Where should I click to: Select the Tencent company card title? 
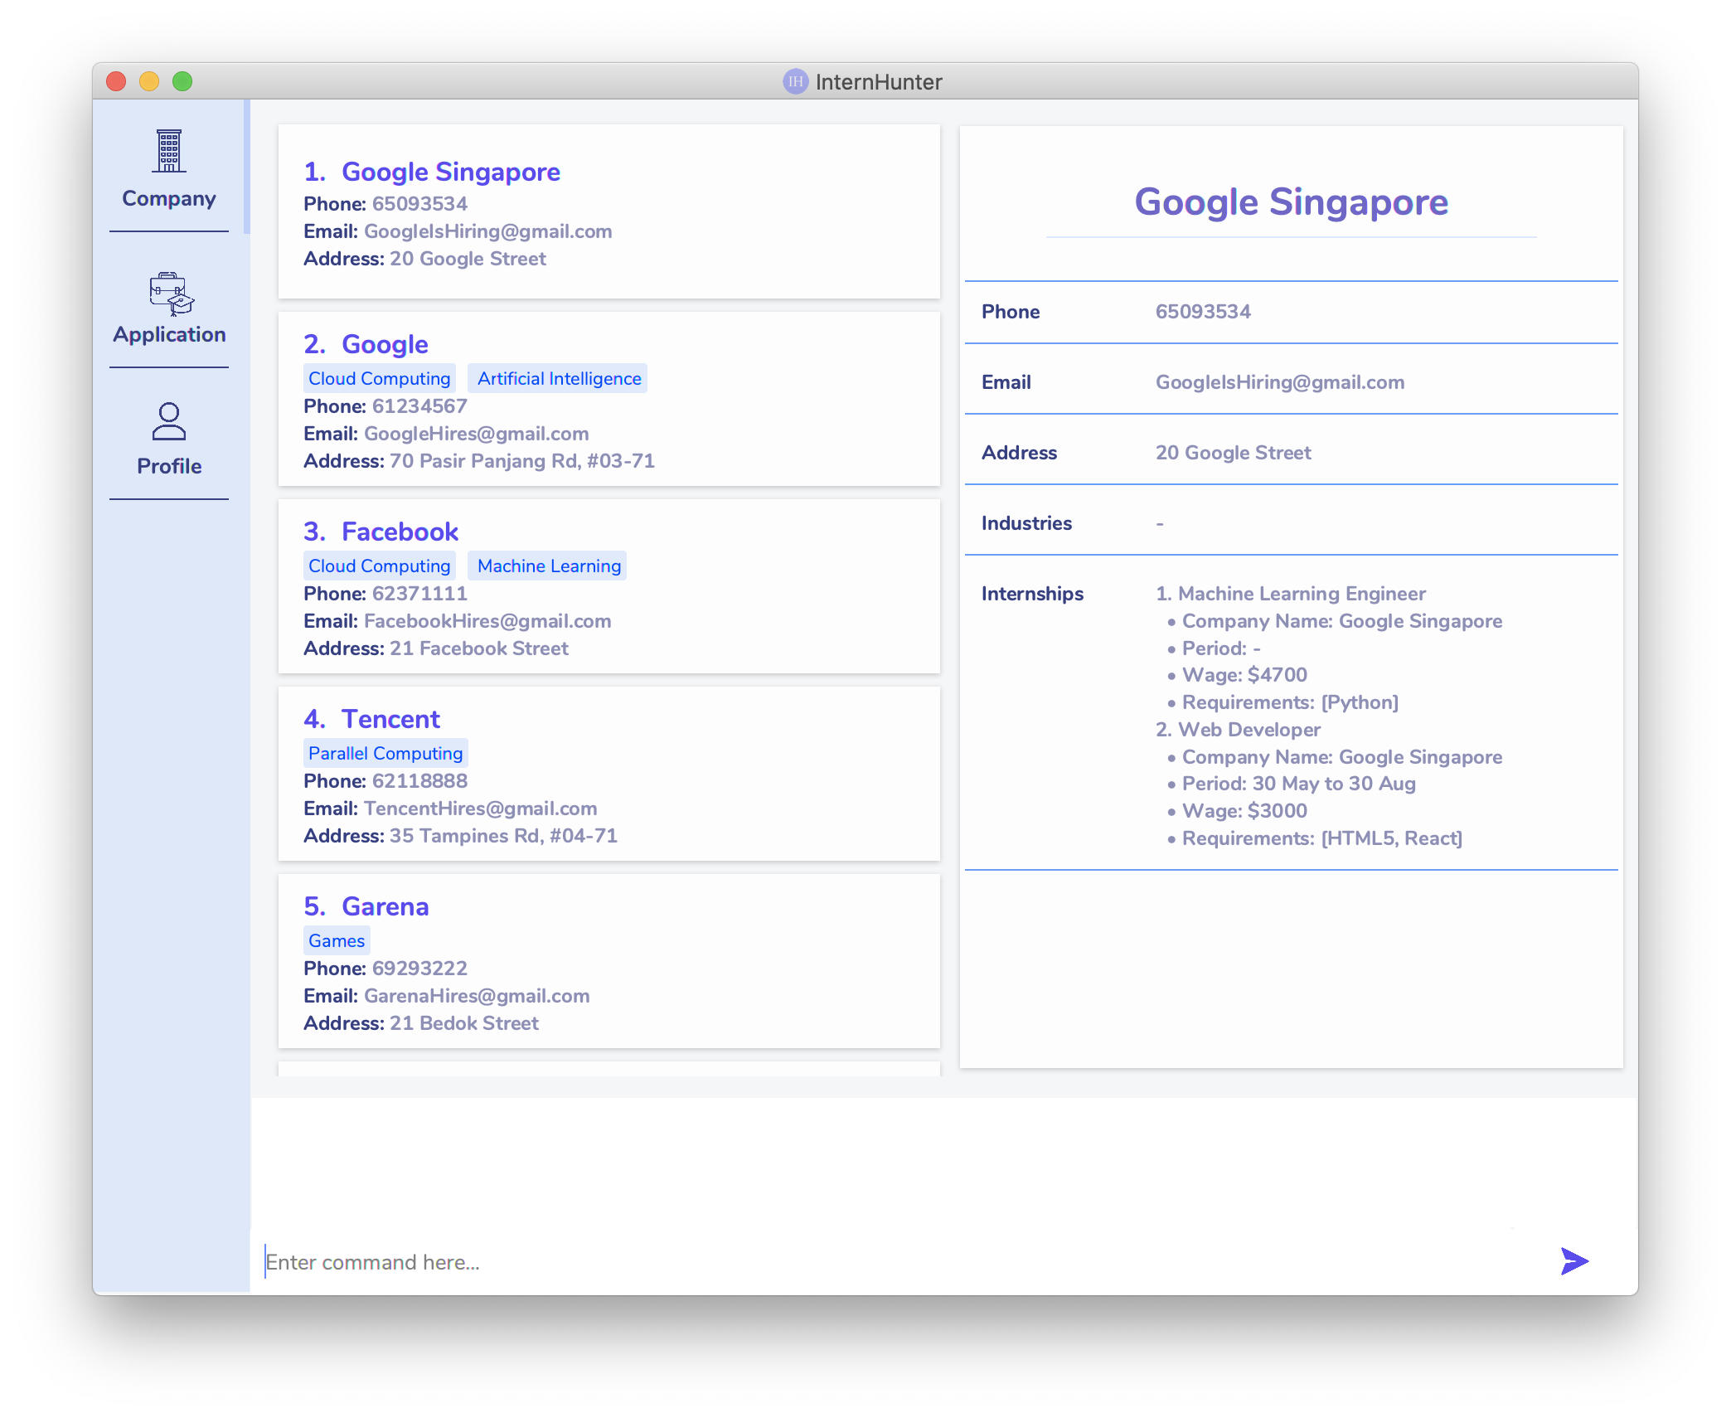pyautogui.click(x=390, y=719)
